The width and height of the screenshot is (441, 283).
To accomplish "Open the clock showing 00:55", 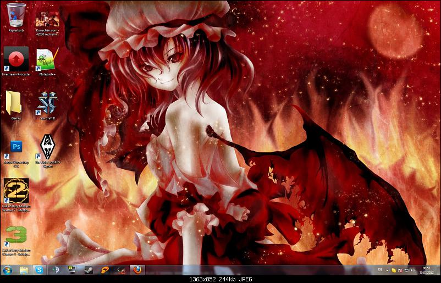I will 426,270.
